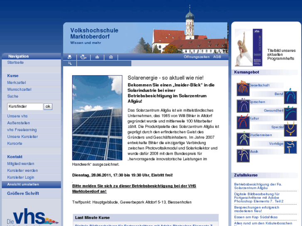Viewport: 302px width, 226px height.
Task: Click the magnifier search icon below the toolbar
Action: tap(70, 63)
